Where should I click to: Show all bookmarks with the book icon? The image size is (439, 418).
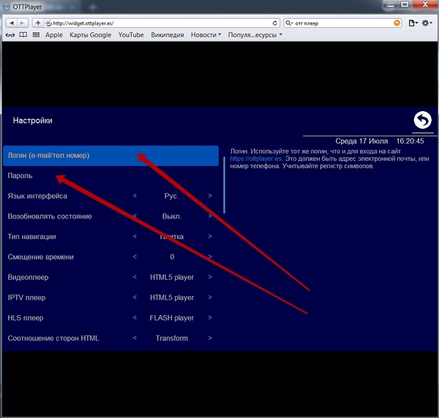click(23, 34)
